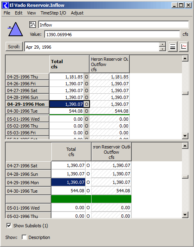Toggle the Show Subslots (1) checkbox
The width and height of the screenshot is (194, 247).
pos(9,225)
